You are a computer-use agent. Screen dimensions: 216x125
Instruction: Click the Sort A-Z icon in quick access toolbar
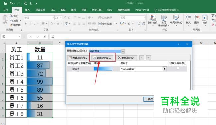31,3
